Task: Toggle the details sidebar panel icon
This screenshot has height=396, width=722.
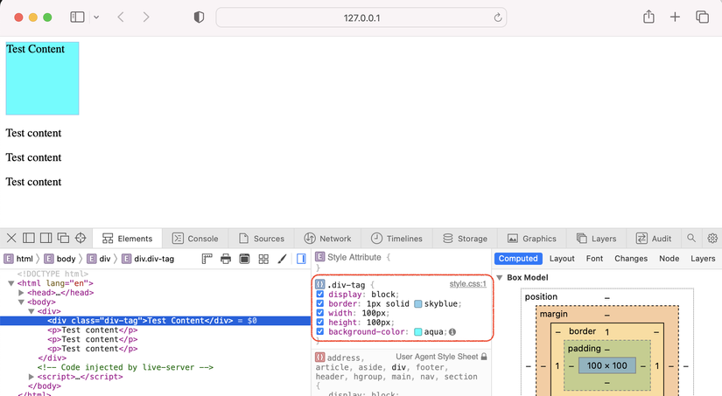Action: click(301, 259)
